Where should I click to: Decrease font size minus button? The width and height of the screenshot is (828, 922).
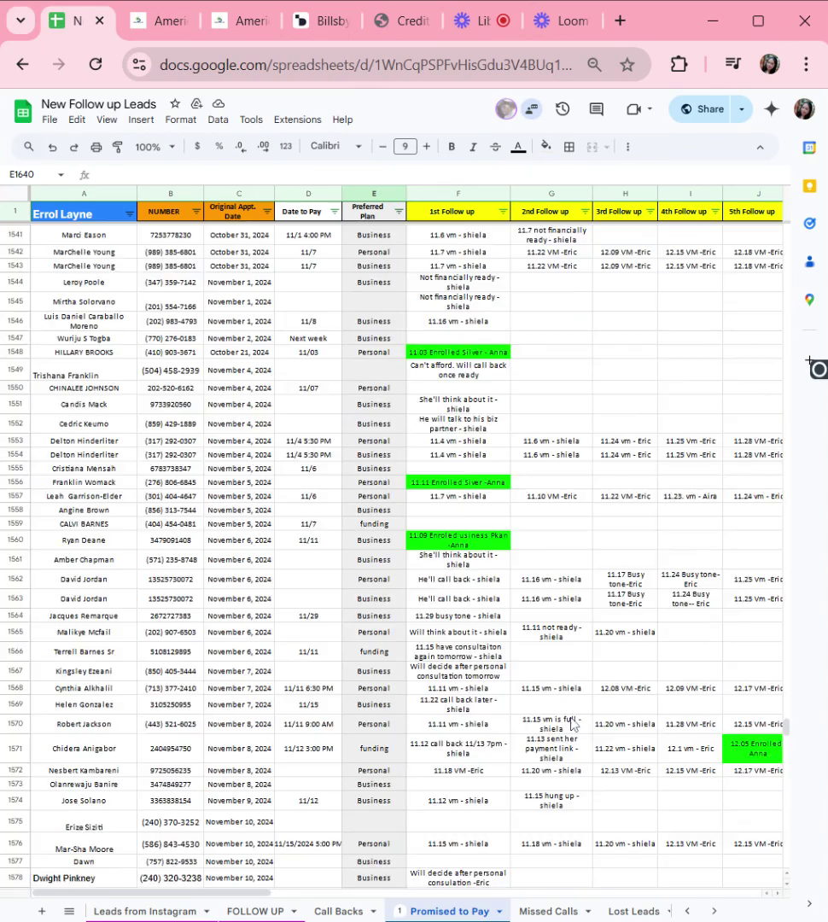pyautogui.click(x=382, y=147)
